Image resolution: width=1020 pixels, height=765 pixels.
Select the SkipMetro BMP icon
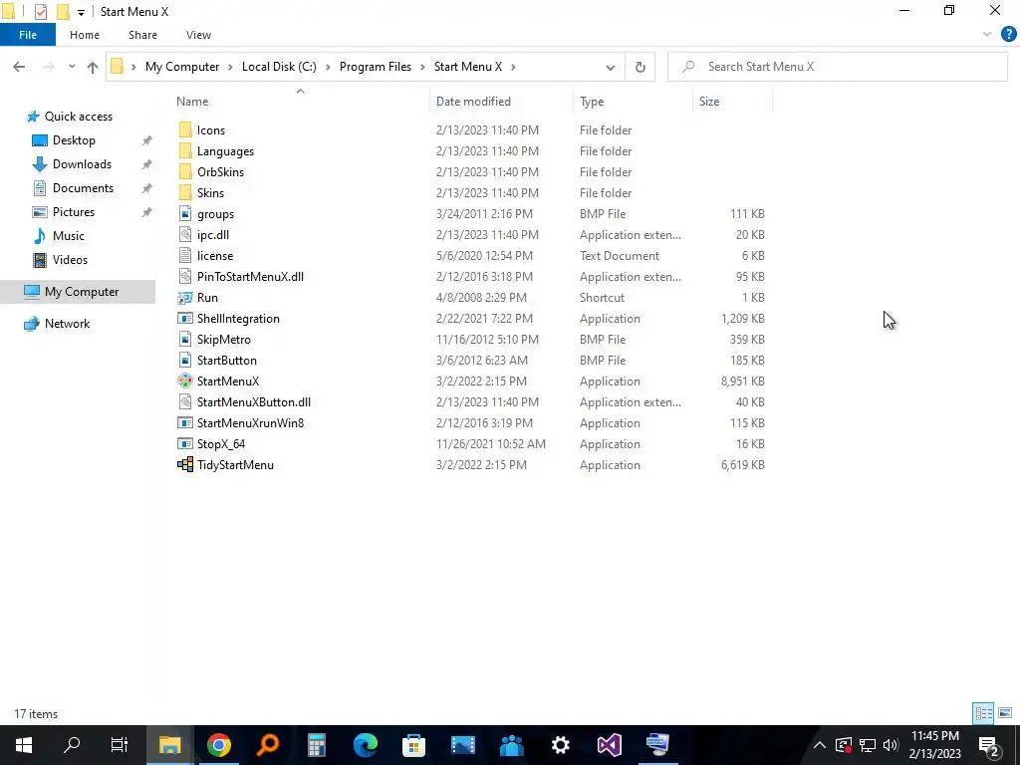185,339
